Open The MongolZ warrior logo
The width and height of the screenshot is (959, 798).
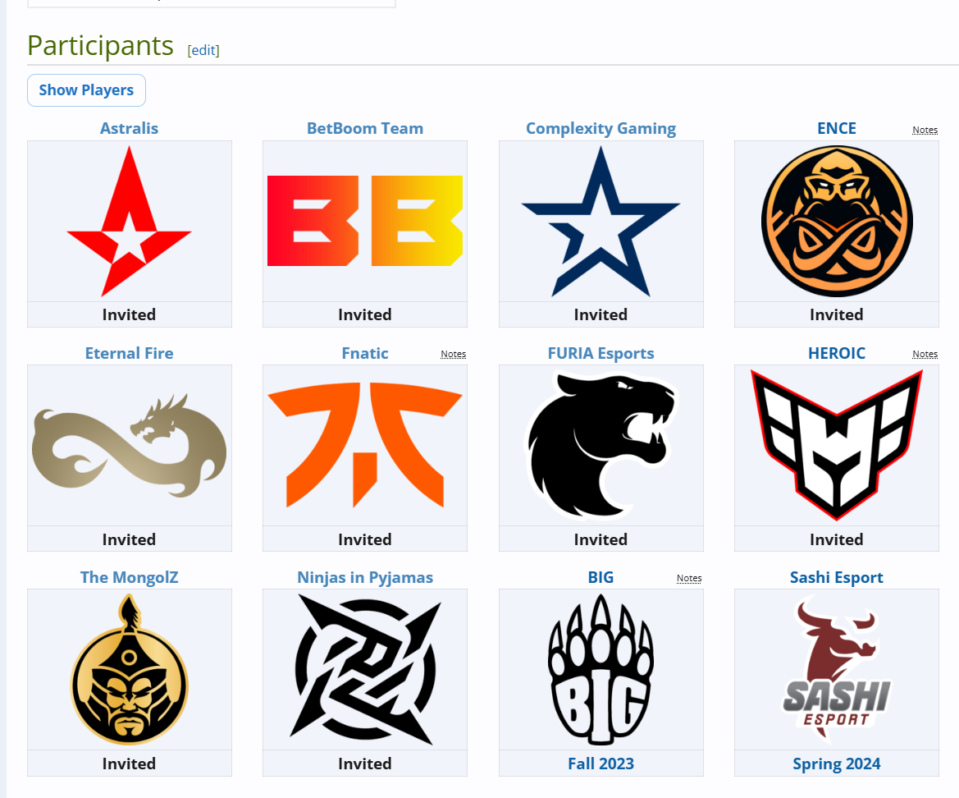129,669
